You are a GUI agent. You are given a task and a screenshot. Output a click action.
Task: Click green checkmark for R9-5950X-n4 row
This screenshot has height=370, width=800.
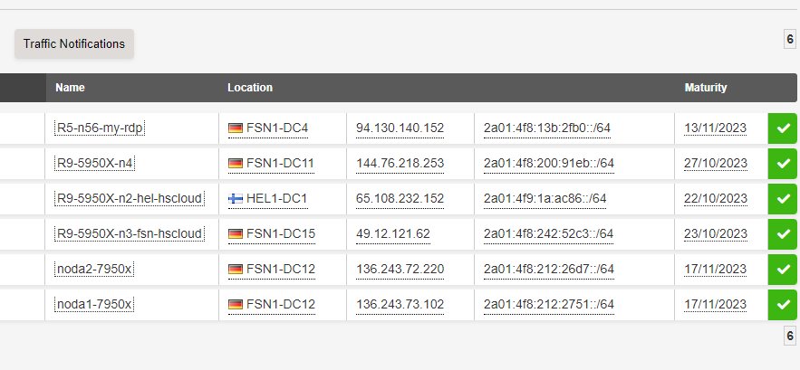[x=783, y=164]
